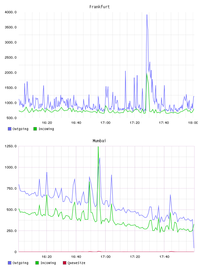Click the Outgoing label in Frankfurt legend
The image size is (199, 268).
point(20,129)
